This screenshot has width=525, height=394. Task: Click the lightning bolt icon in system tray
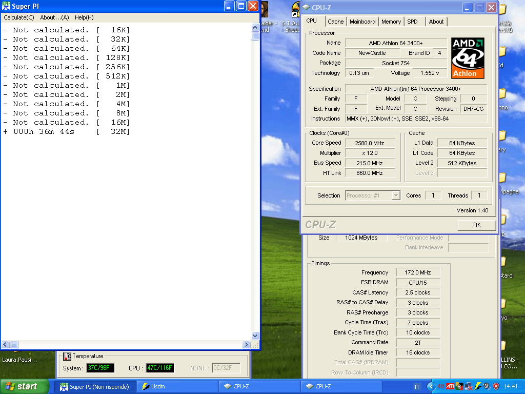coord(478,386)
